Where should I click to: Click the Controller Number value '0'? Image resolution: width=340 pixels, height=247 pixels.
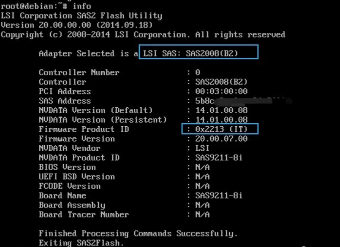[x=197, y=72]
